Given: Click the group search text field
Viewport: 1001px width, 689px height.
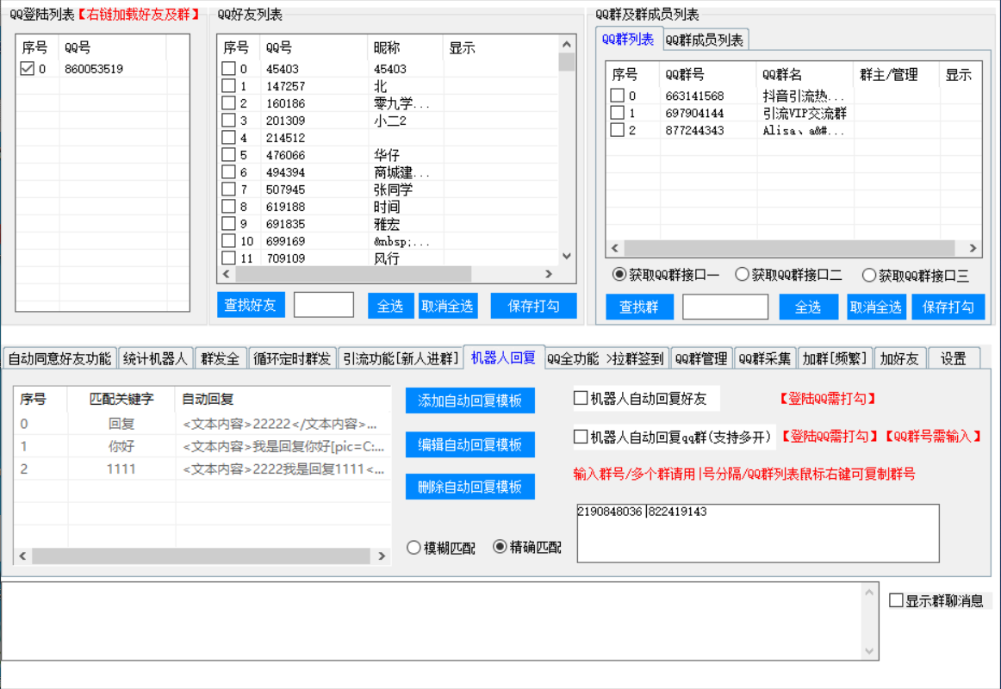Looking at the screenshot, I should tap(725, 307).
